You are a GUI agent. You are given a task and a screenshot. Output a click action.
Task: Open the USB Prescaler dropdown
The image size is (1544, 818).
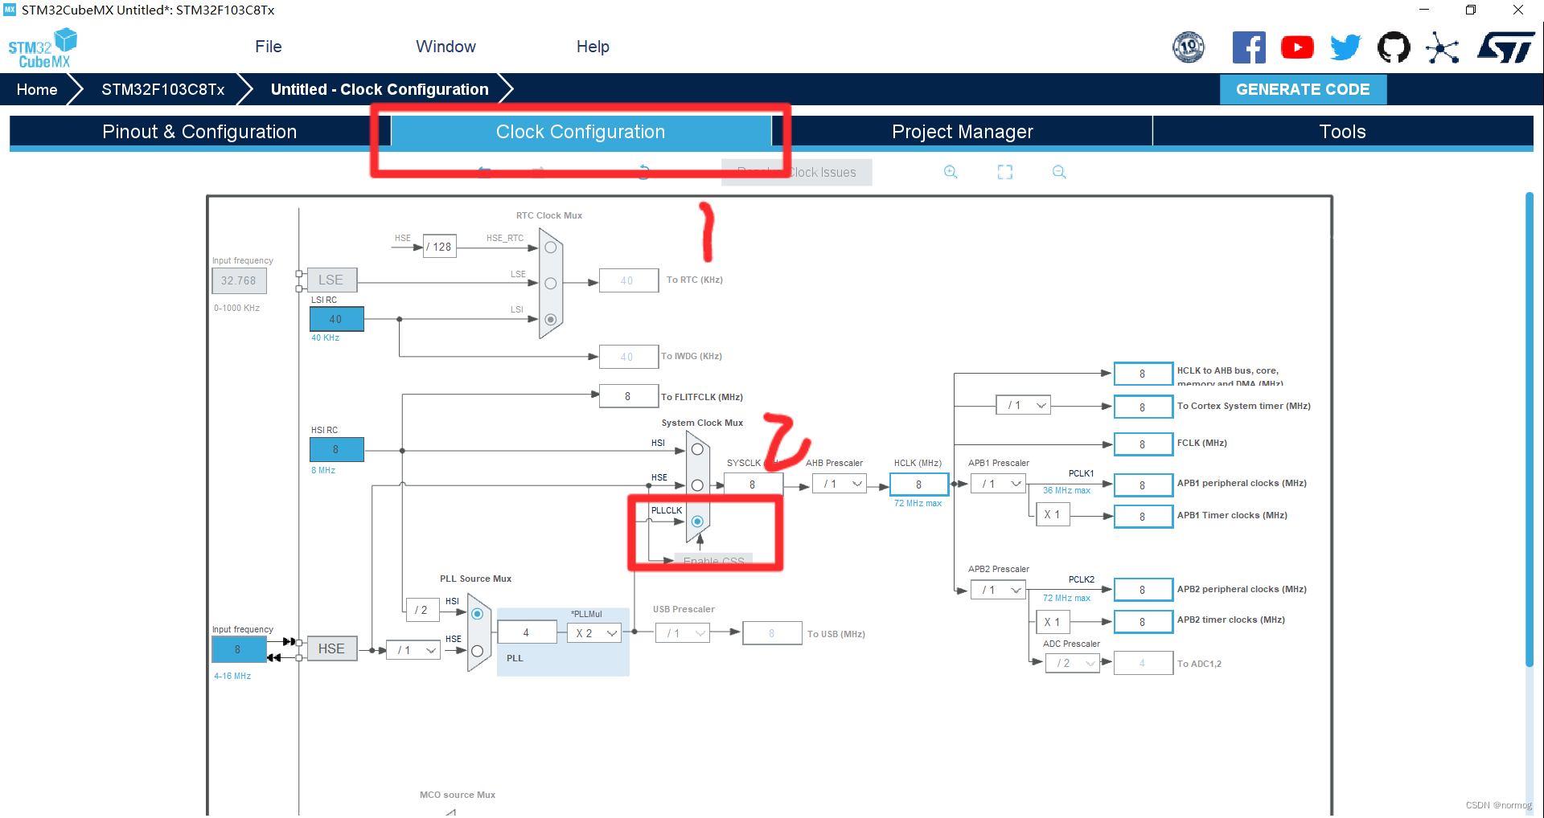coord(683,633)
